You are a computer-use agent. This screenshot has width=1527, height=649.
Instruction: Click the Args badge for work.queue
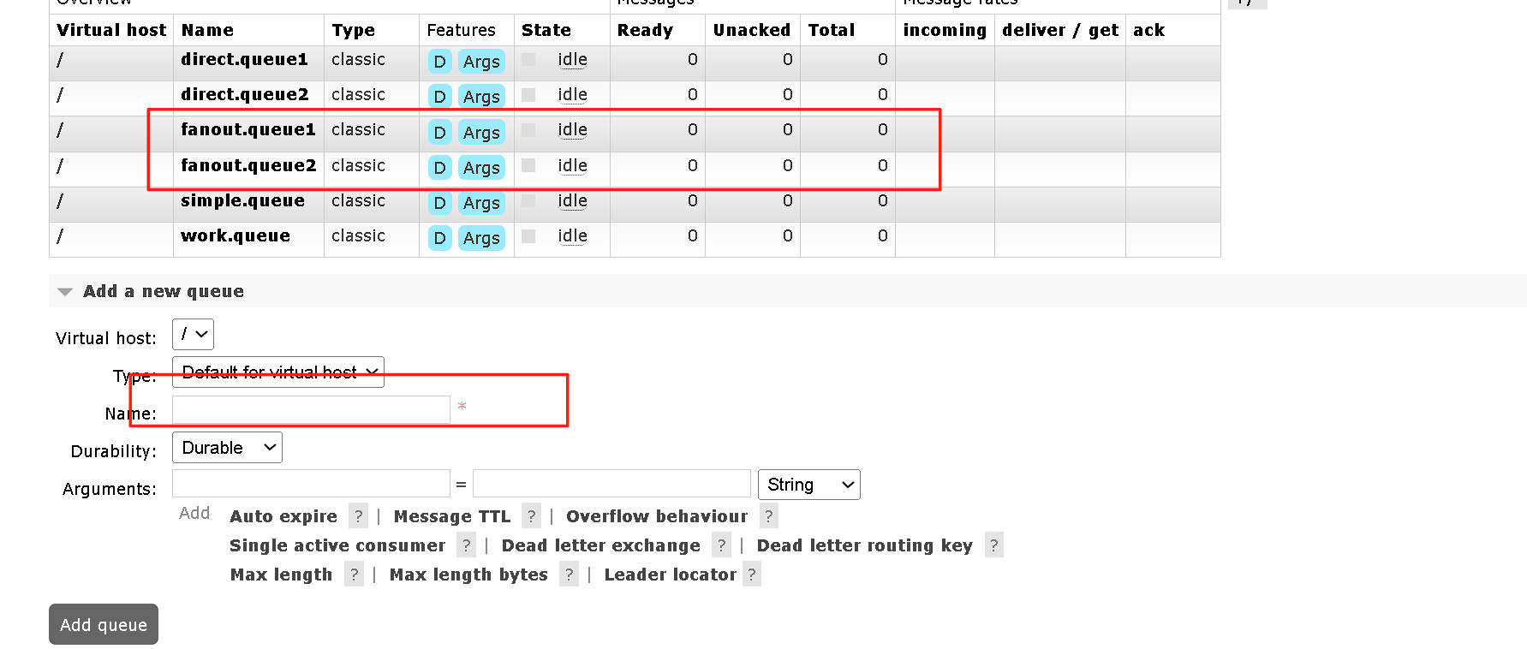pos(481,238)
